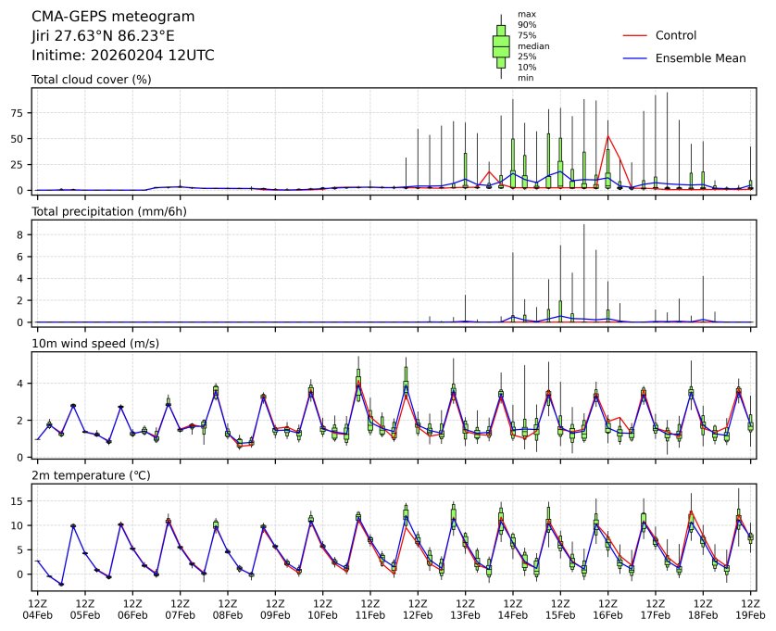Click the red Control line legend sample
This screenshot has width=776, height=631.
634,36
